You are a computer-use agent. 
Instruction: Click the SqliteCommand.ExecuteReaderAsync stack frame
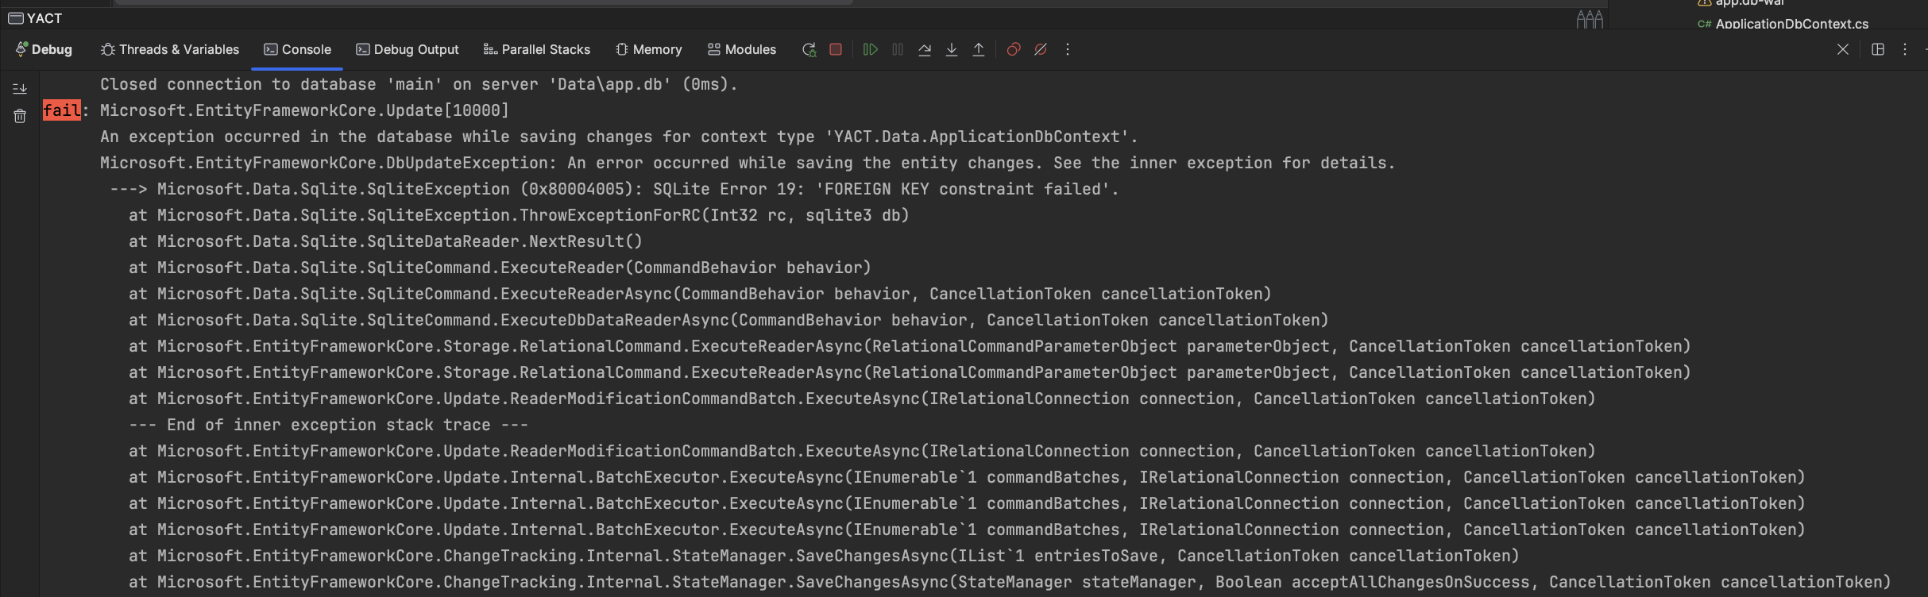pos(700,294)
